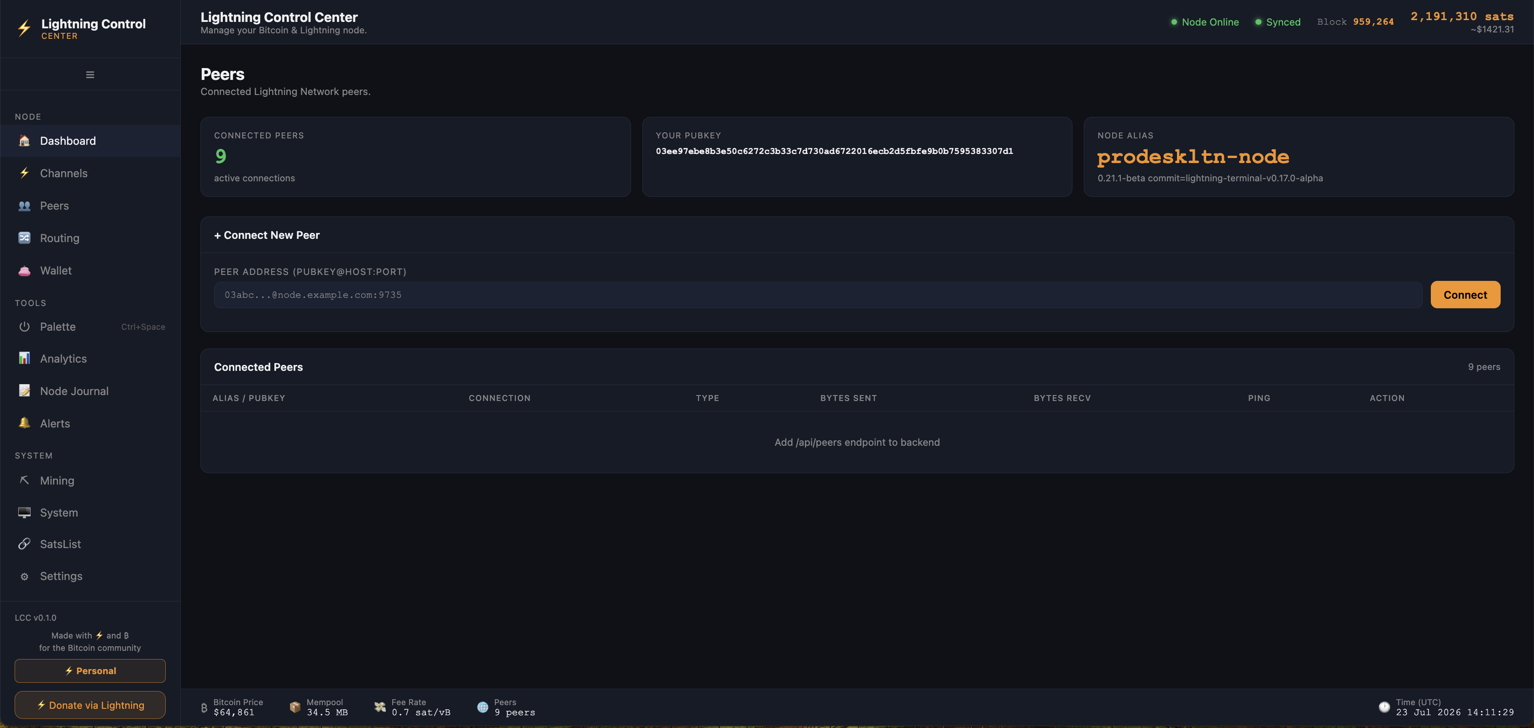Click the LCC v0.1.0 version label
Screen dimensions: 1534x728
[x=35, y=618]
